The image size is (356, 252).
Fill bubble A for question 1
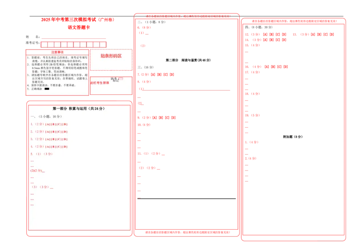coord(48,124)
